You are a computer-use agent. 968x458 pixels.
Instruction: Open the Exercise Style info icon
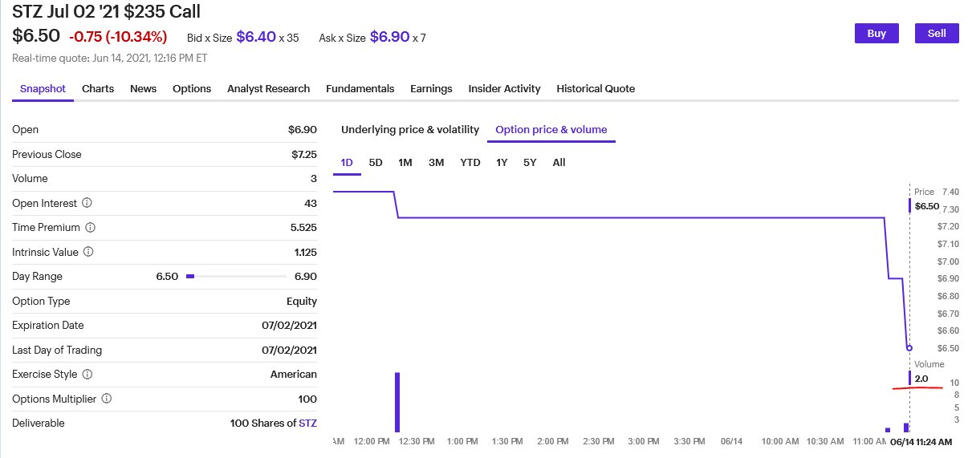point(87,375)
